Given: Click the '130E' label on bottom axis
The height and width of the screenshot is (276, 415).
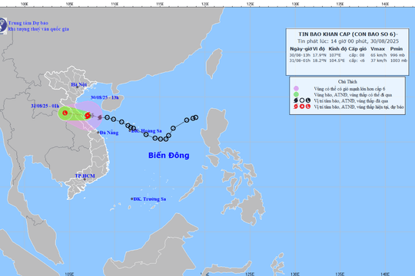Looking at the screenshot, I should (x=295, y=274).
